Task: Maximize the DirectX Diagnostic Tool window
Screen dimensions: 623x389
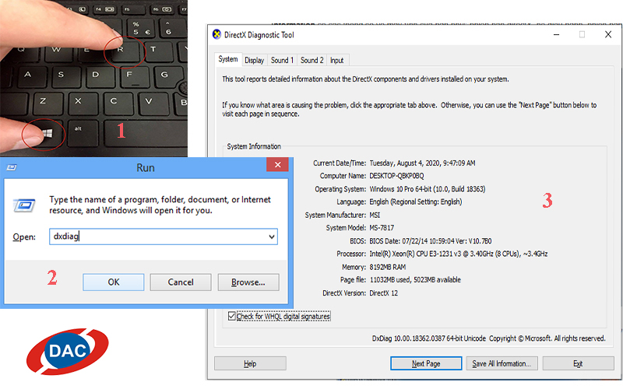Action: [582, 34]
